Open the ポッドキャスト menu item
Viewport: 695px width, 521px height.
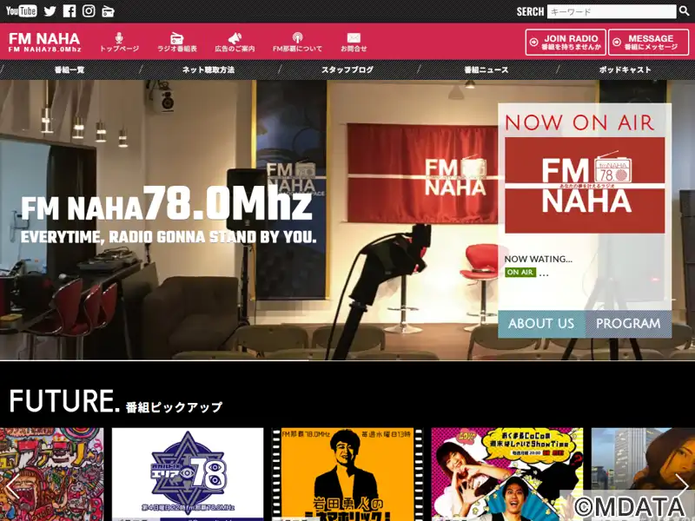click(x=625, y=69)
